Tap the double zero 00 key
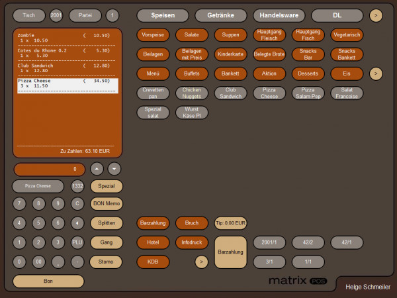Viewport: 397px width, 298px height. [38, 262]
